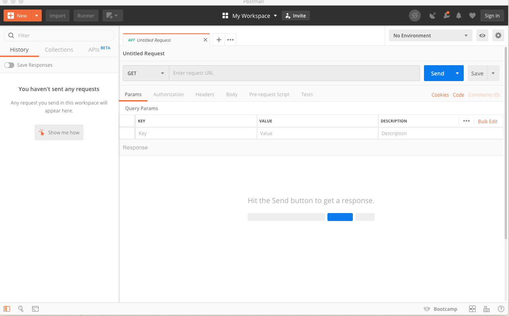Toggle the sidebar icon in status bar
Viewport: 509px width, 316px height.
pyautogui.click(x=7, y=309)
